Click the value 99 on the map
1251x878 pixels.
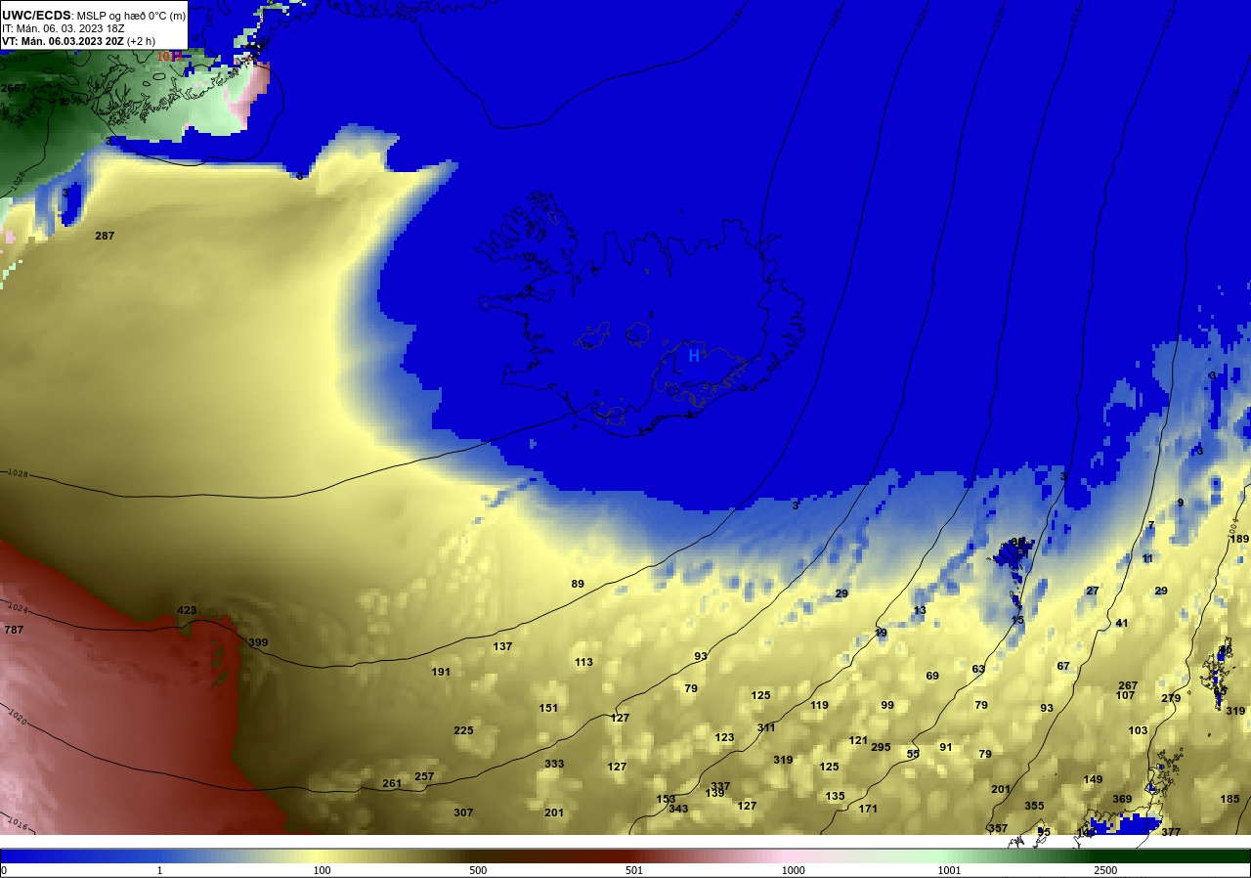[x=887, y=705]
